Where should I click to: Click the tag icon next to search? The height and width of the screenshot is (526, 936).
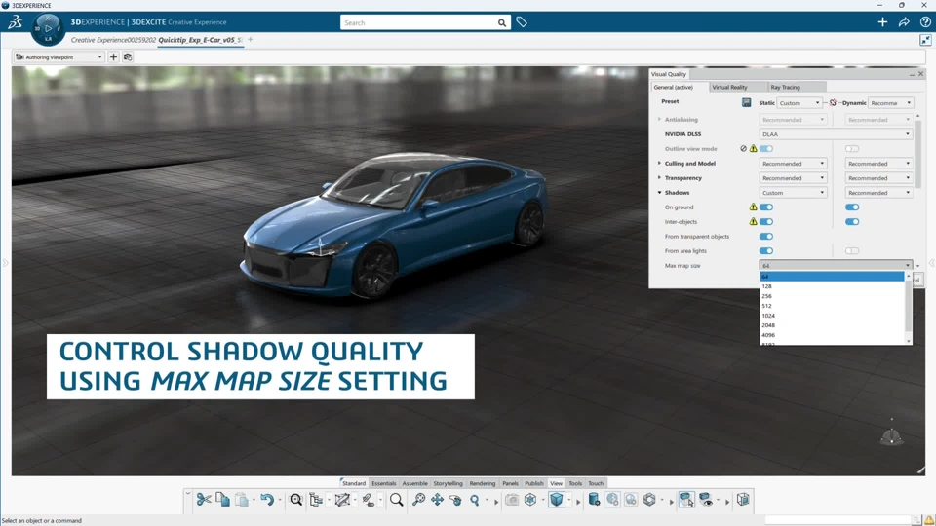tap(522, 22)
